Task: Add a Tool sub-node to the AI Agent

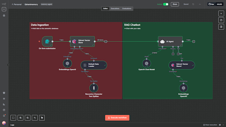Action: pos(178,54)
